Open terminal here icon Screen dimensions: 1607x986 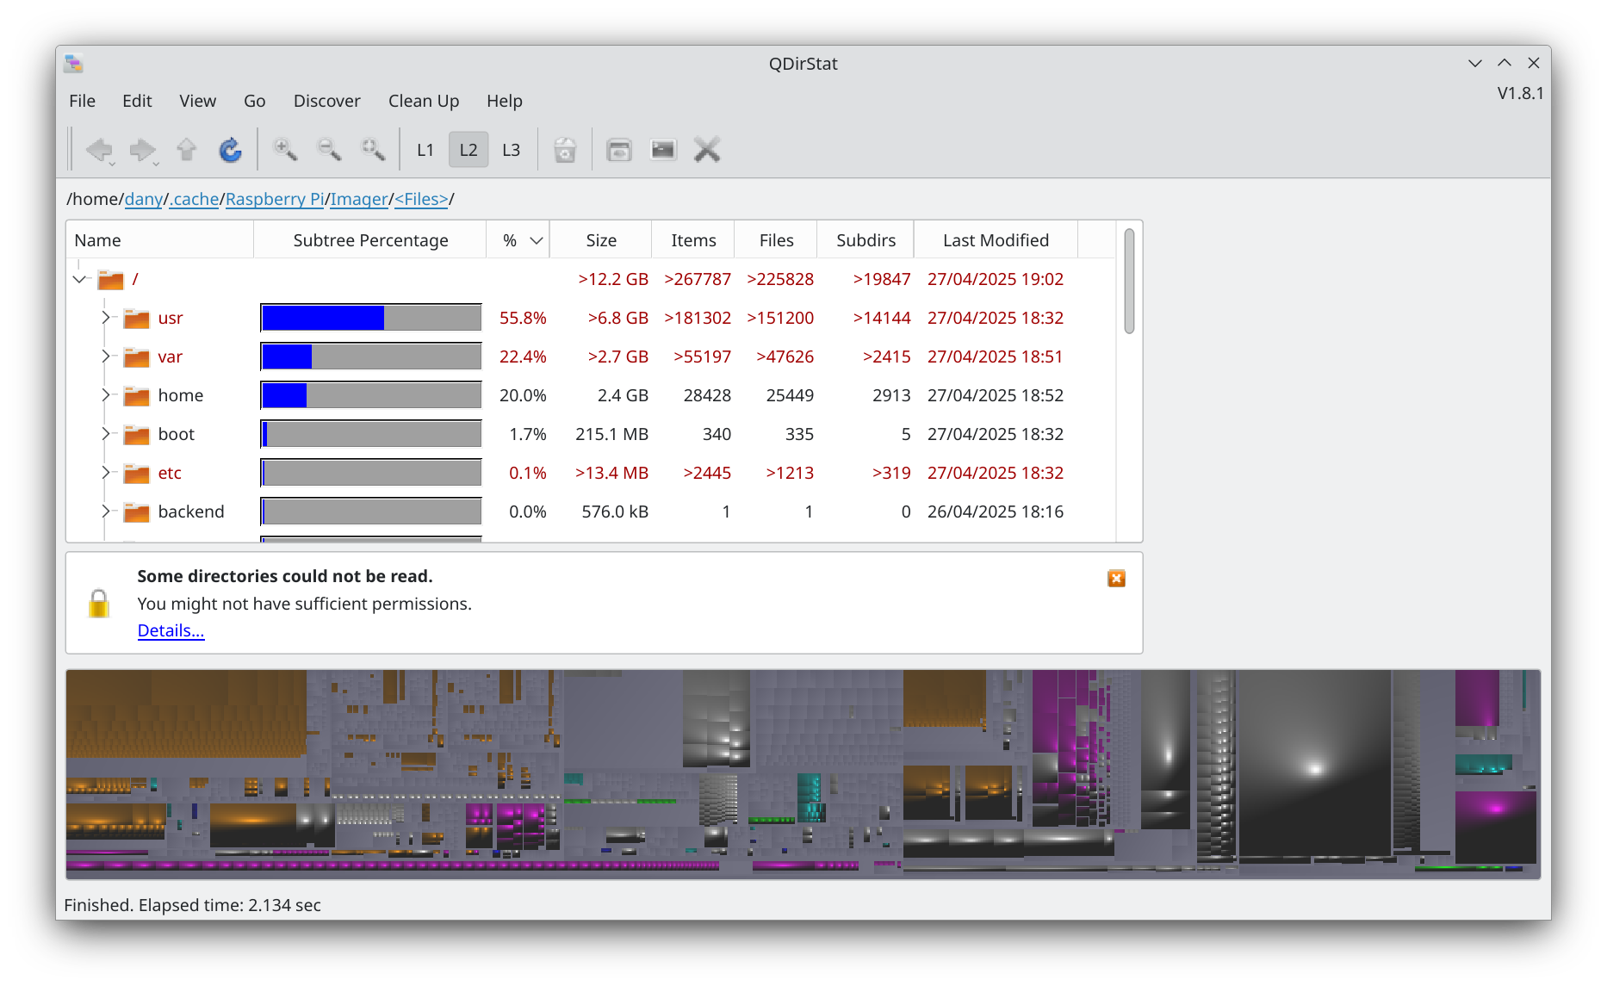[x=663, y=150]
